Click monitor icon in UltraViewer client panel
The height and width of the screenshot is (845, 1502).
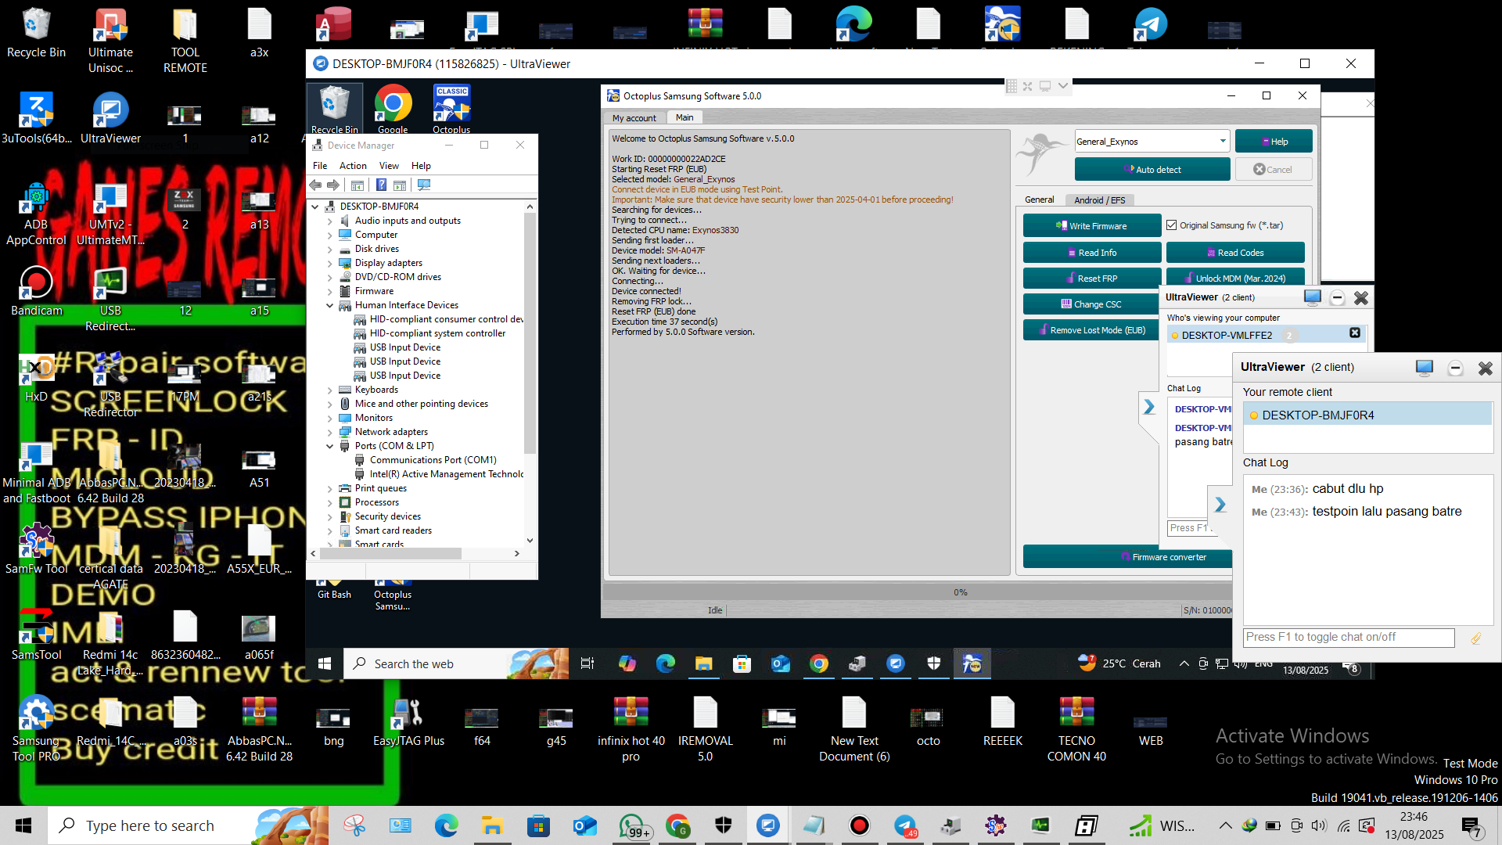1424,368
